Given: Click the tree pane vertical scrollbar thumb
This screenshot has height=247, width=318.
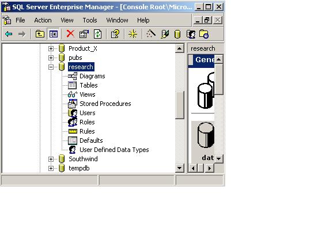Looking at the screenshot, I should (180, 105).
